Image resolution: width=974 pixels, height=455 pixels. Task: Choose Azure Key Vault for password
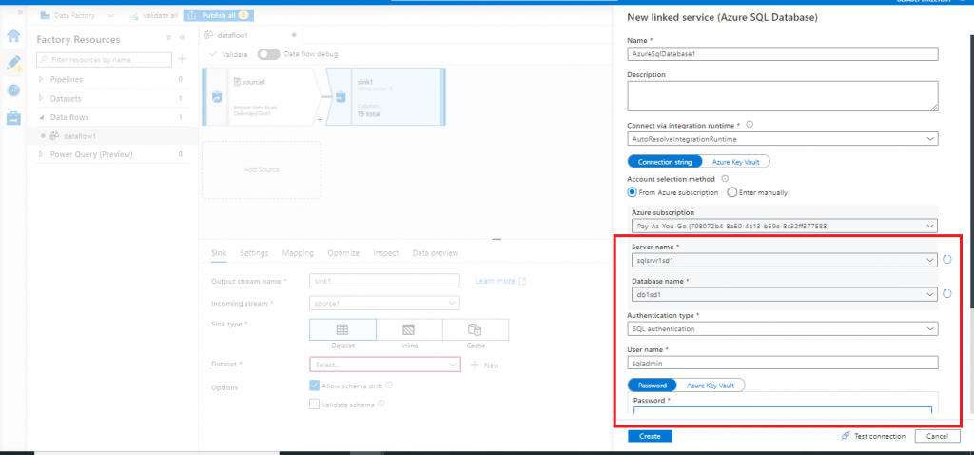click(x=710, y=386)
